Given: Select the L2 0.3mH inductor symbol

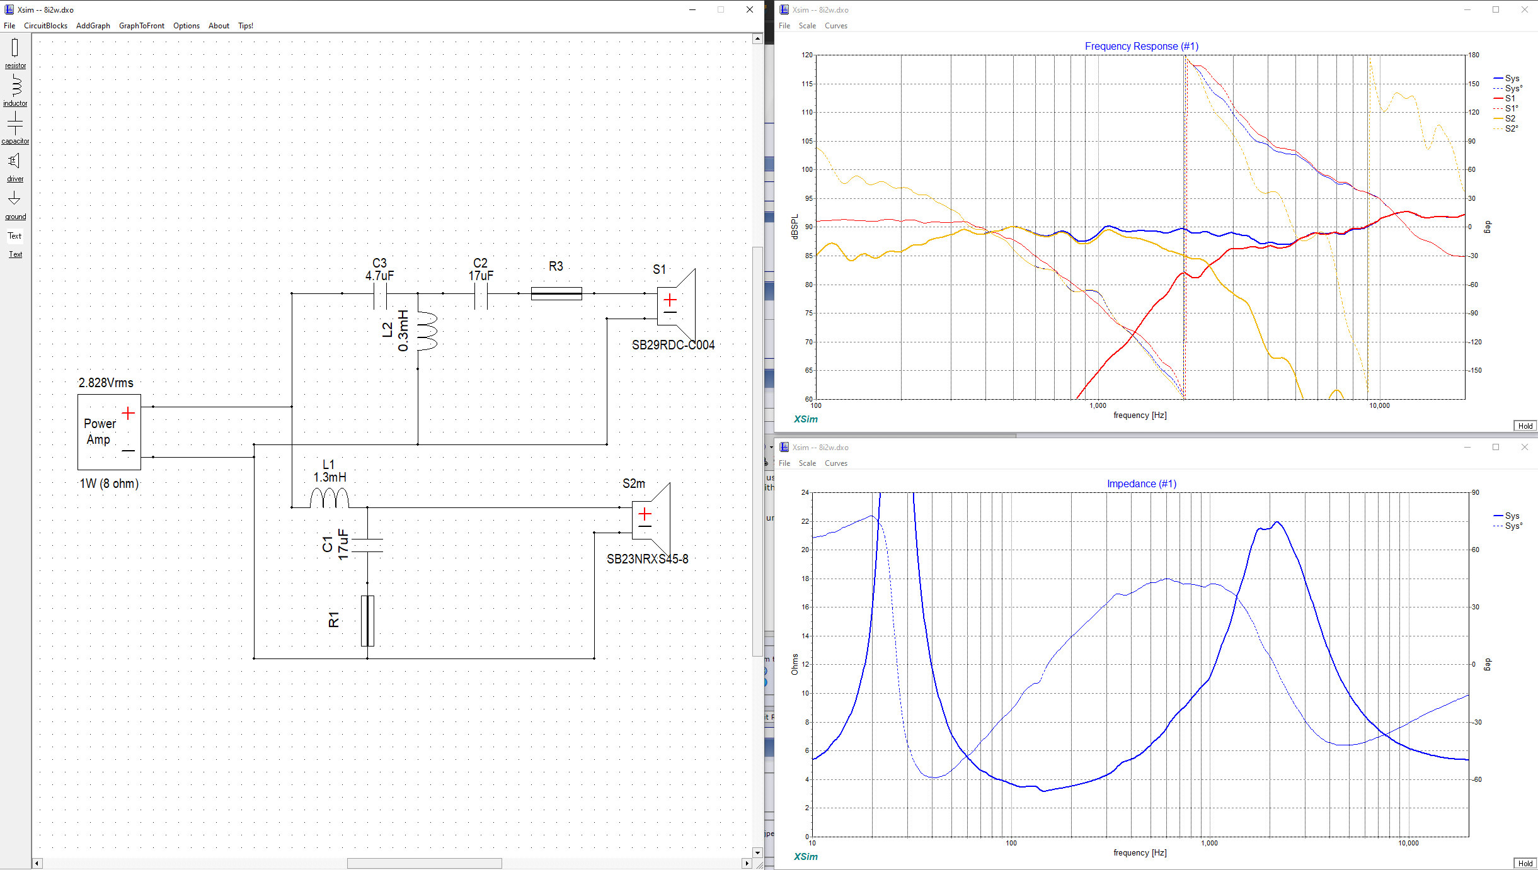Looking at the screenshot, I should [x=427, y=331].
